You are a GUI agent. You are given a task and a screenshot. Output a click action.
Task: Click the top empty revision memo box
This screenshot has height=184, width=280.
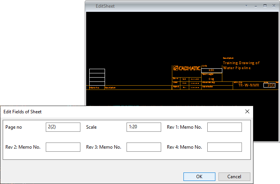97,71
